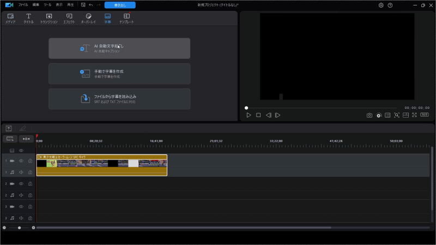
Task: Lock audio track 2
Action: tap(30, 195)
